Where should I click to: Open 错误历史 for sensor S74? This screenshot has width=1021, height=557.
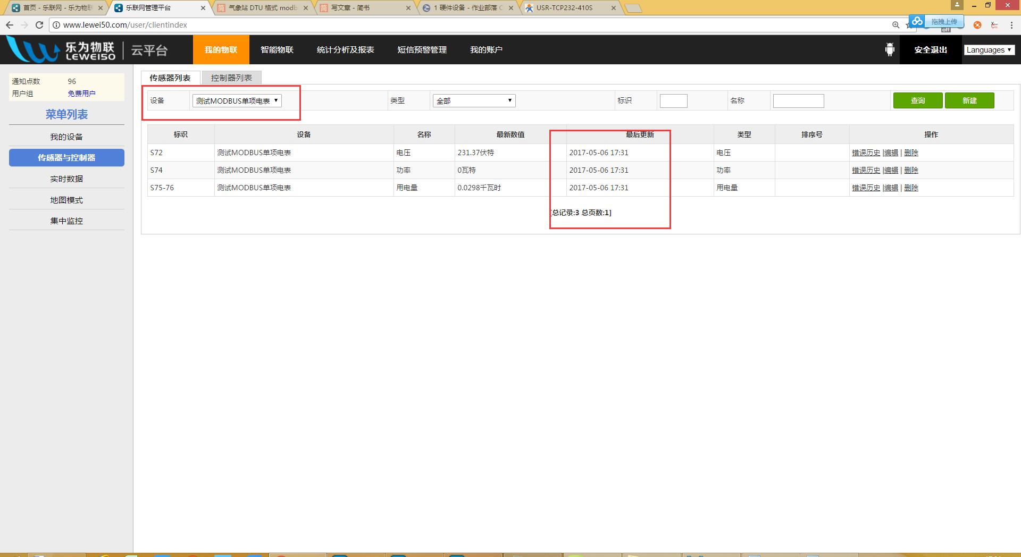(x=866, y=170)
